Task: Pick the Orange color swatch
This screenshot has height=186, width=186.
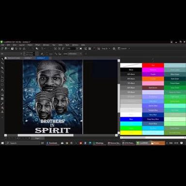Action: click(153, 79)
